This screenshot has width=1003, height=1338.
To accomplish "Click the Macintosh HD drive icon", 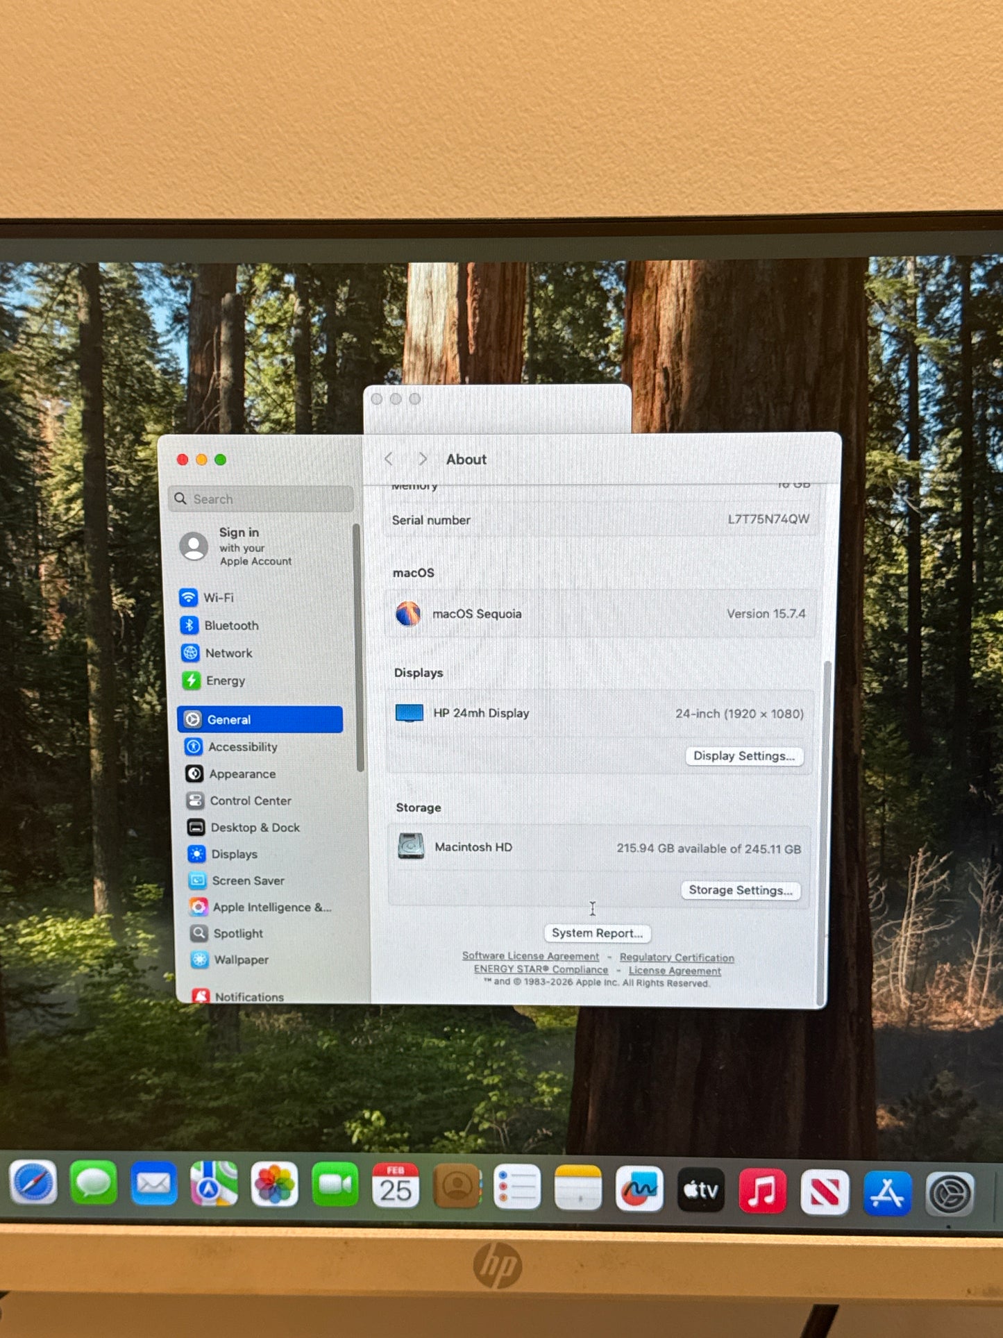I will (x=411, y=846).
